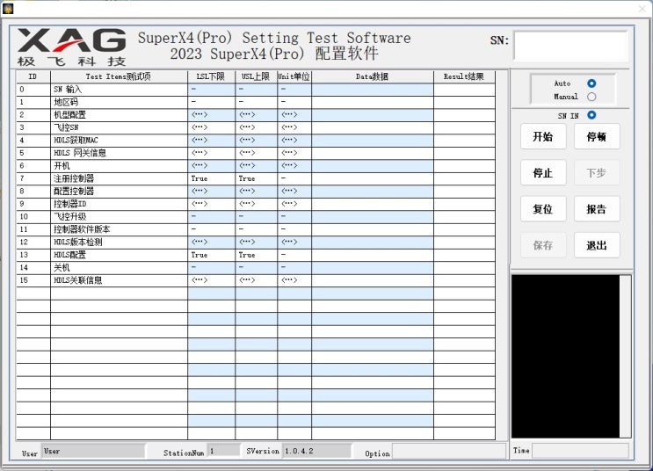This screenshot has width=653, height=471.
Task: Select the 关机 test row
Action: pos(256,268)
